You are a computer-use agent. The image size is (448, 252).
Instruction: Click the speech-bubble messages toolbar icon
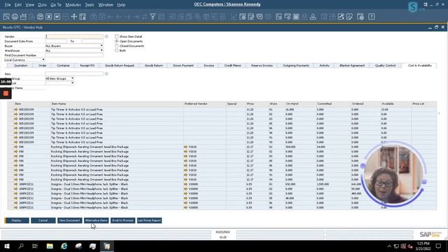tap(260, 17)
